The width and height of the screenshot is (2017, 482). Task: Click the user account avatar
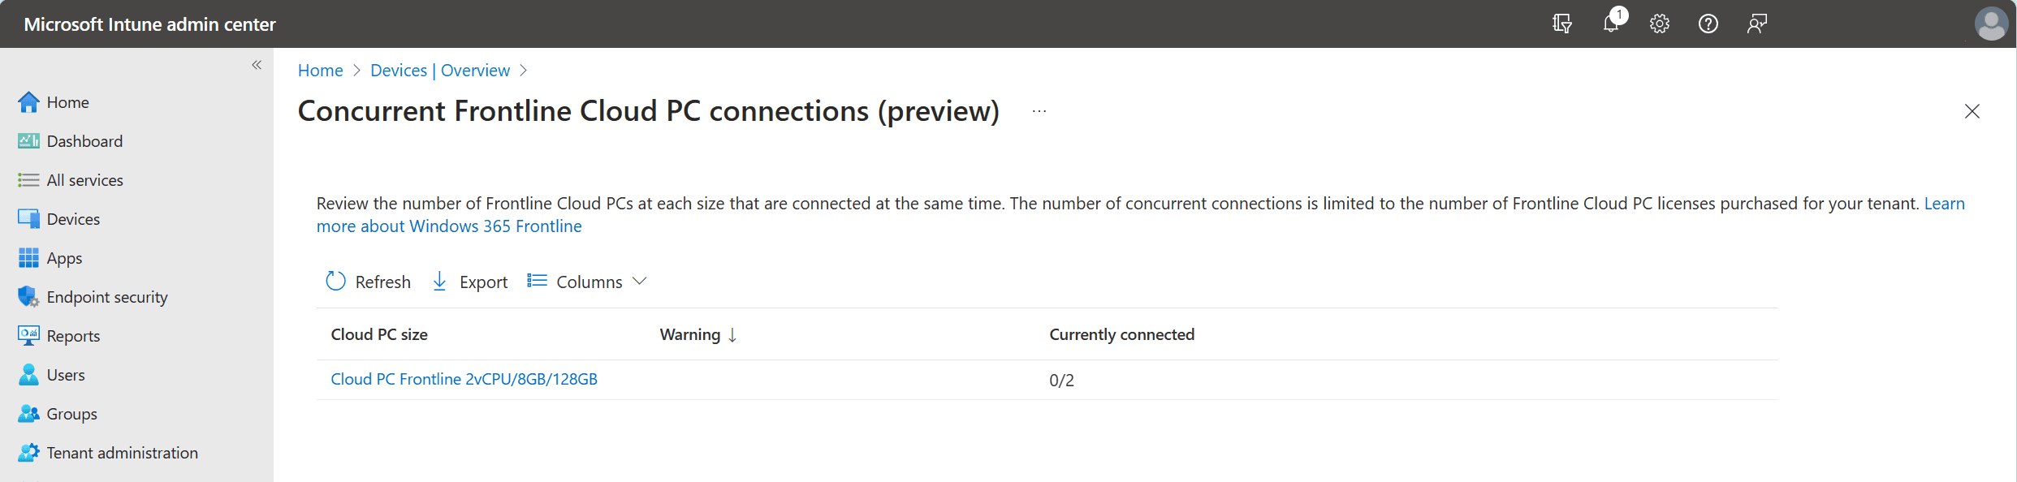(1991, 24)
